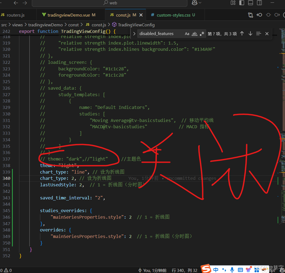Click the text lastUsedStyle on line 341

click(57, 185)
